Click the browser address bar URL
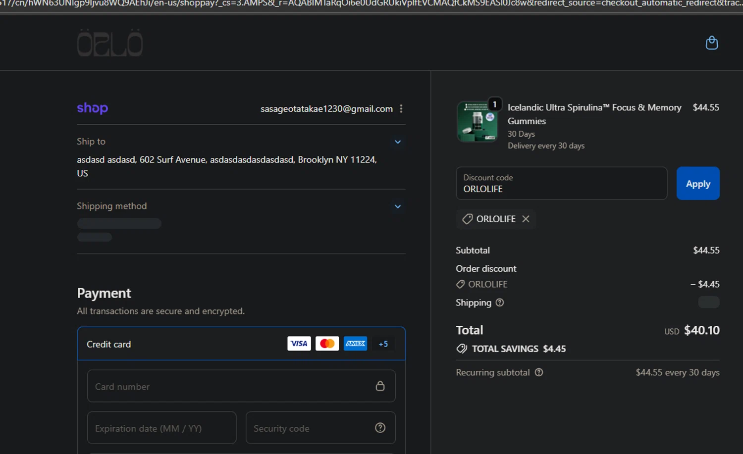This screenshot has height=454, width=743. click(x=371, y=3)
